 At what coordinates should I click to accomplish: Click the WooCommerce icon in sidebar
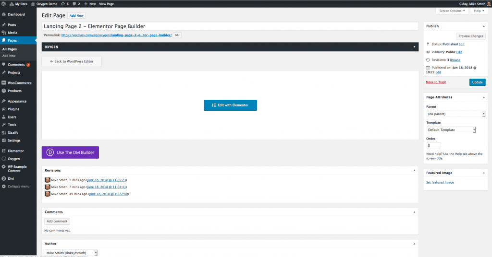[x=4, y=83]
